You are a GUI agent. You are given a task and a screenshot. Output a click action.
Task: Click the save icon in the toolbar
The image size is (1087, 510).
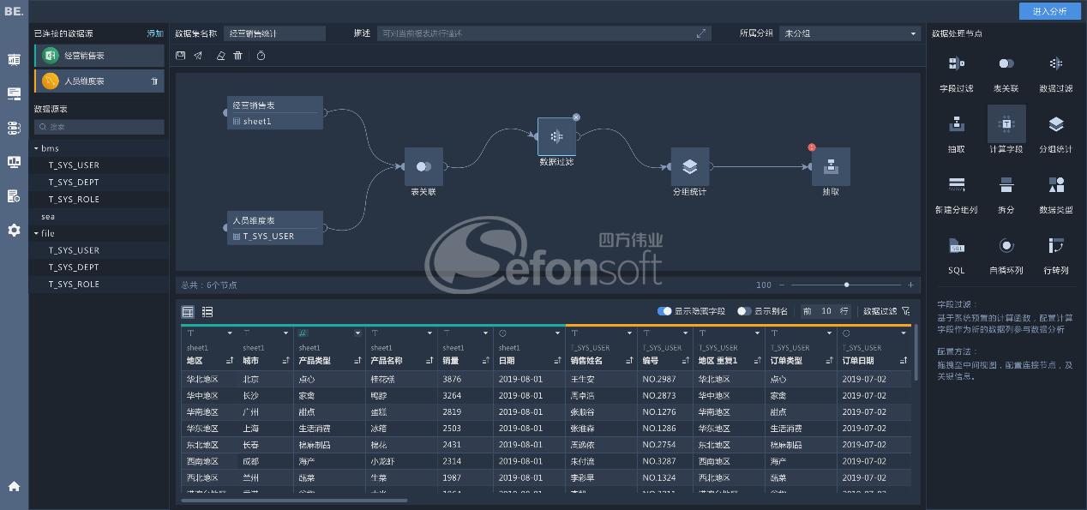coord(180,56)
